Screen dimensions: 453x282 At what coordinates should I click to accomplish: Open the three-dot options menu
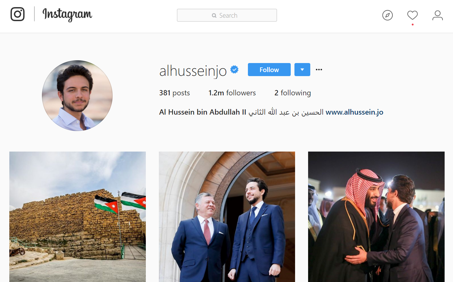[319, 70]
